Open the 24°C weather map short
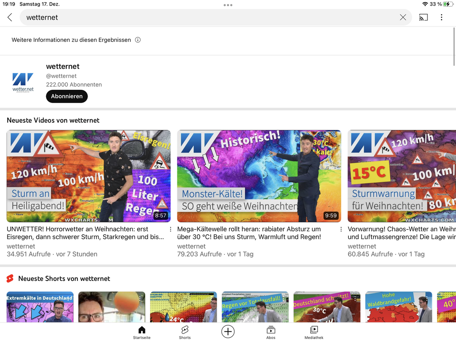This screenshot has height=342, width=456. (x=183, y=307)
